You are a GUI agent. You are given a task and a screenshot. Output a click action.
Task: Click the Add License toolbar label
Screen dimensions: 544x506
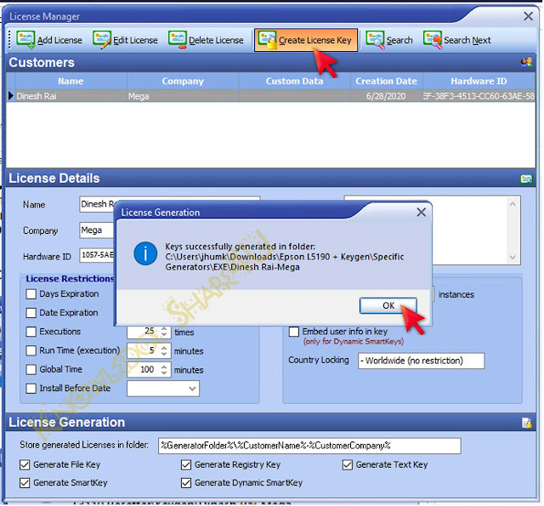59,40
